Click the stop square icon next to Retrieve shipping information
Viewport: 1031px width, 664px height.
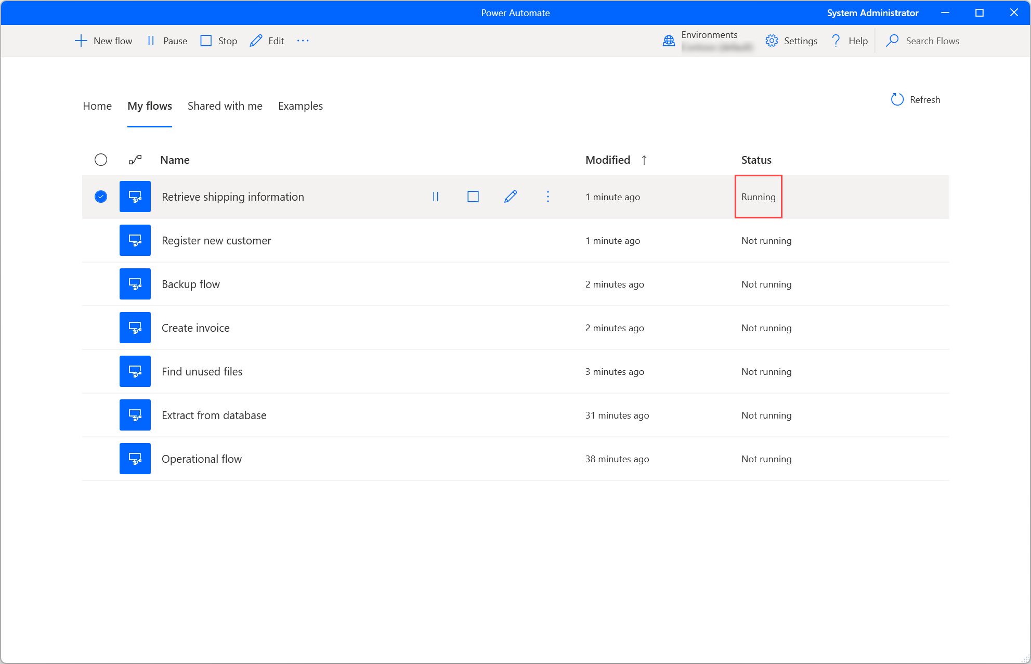[473, 197]
